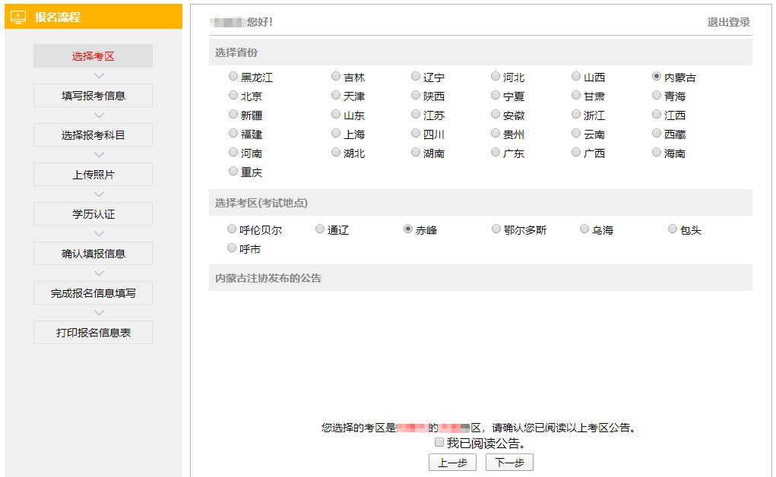Click the 上传照片 step

(x=92, y=174)
